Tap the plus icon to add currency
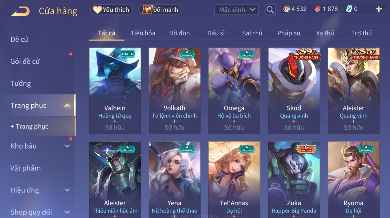Screen dimensions: 390x218 pos(379,9)
